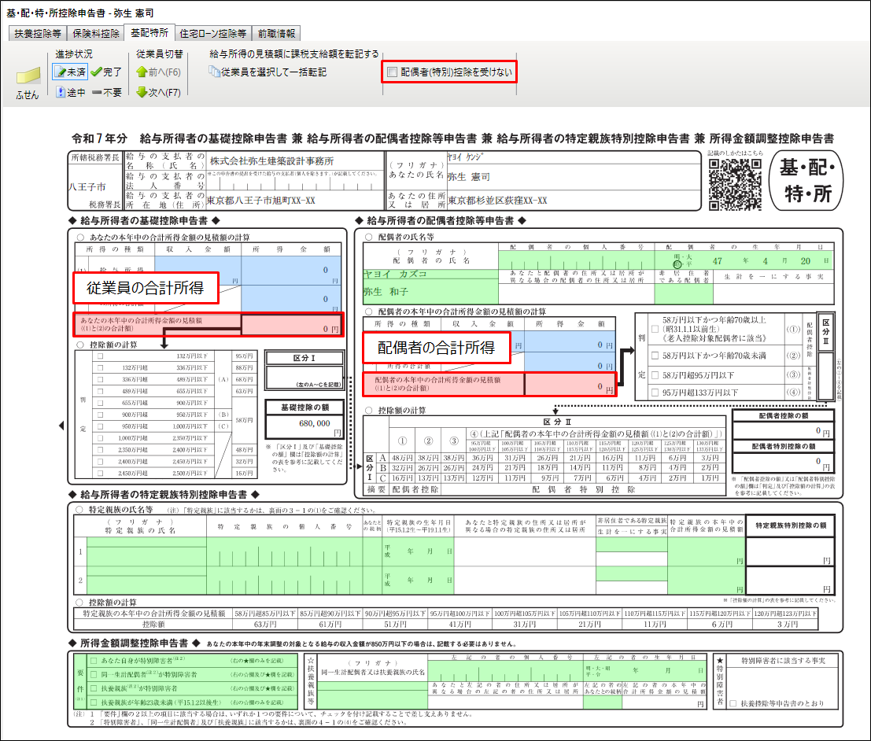Click the pink employee total income estimate field
The height and width of the screenshot is (741, 871).
[x=292, y=325]
